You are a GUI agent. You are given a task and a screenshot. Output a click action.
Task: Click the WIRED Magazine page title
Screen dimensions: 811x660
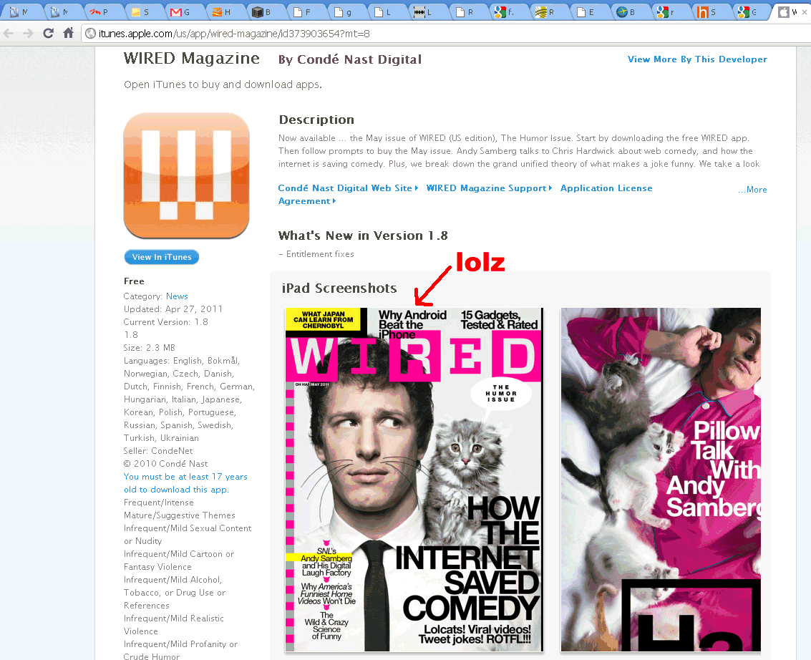pos(191,59)
